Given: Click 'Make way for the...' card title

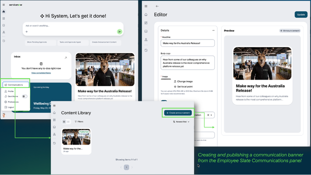Looking at the screenshot, I should click(x=73, y=149).
